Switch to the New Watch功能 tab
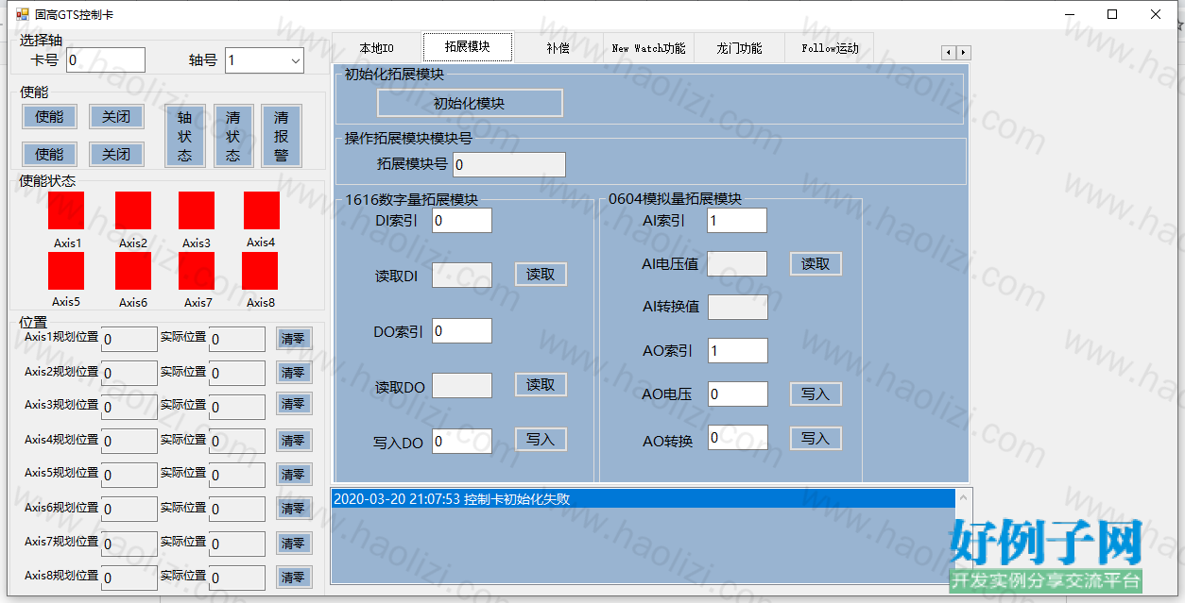 pos(648,48)
